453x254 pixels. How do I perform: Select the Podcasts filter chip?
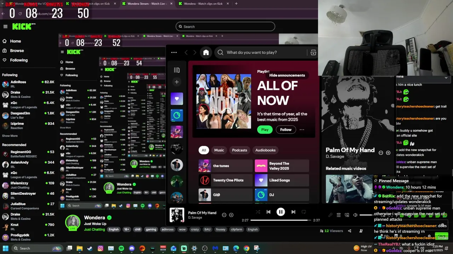(x=240, y=150)
